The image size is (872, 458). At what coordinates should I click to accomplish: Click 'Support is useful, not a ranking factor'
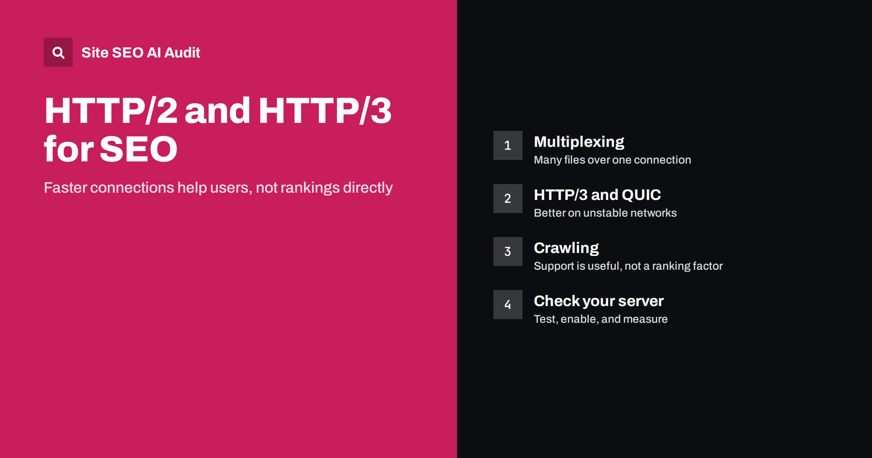[x=628, y=266]
